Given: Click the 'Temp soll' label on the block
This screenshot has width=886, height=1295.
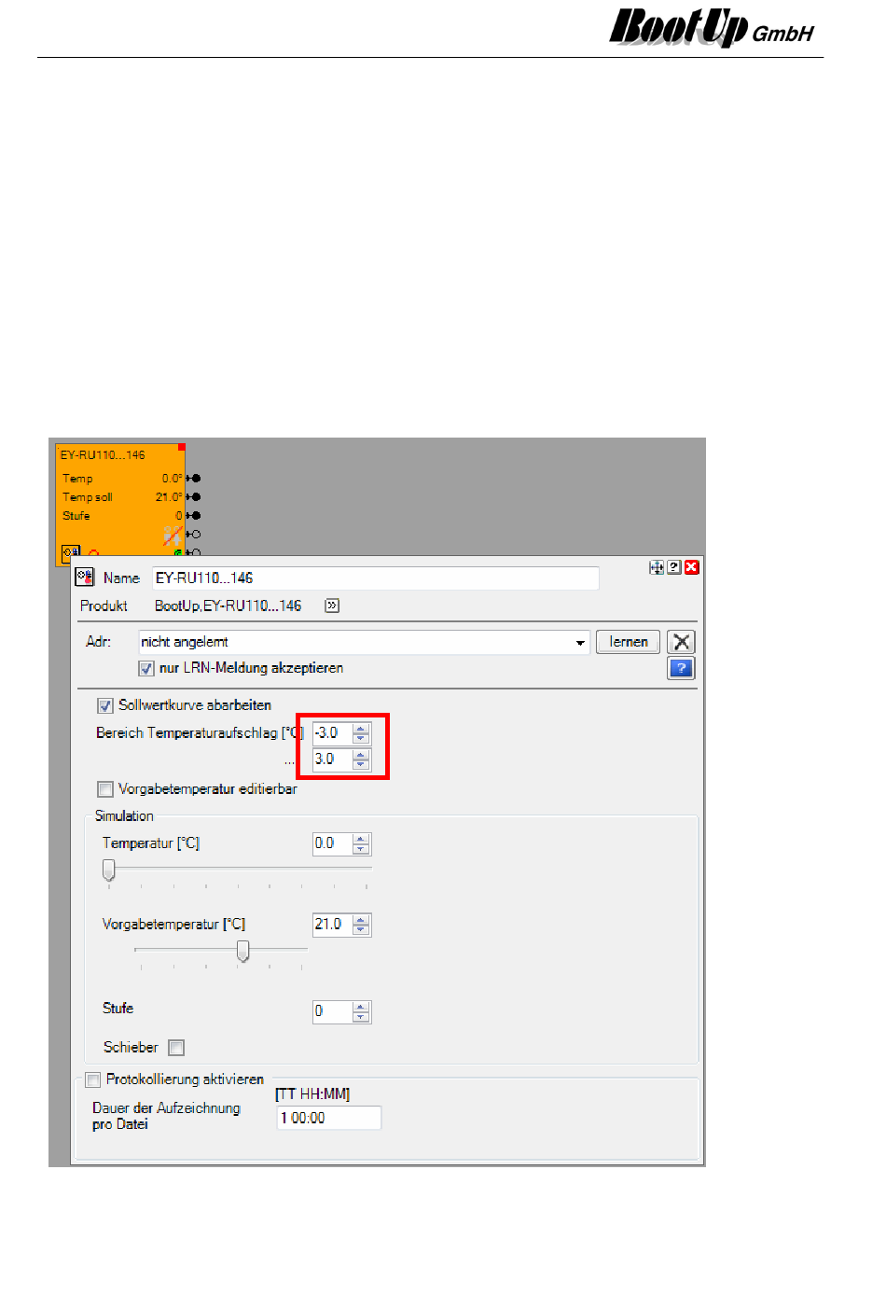Looking at the screenshot, I should coord(88,497).
